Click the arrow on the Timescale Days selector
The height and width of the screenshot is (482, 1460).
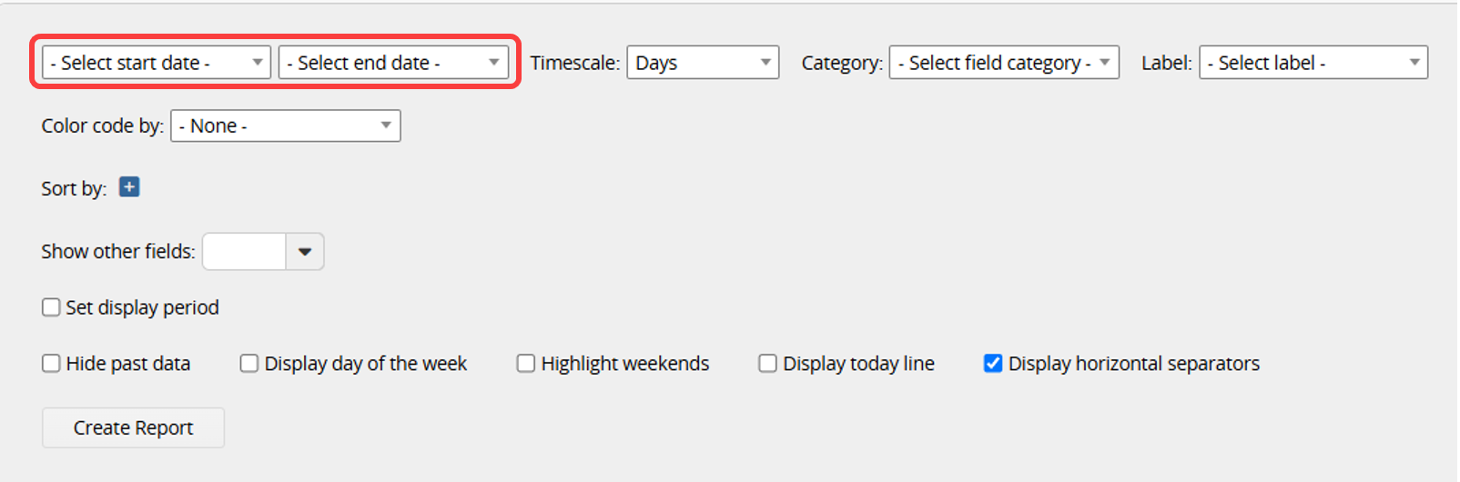coord(765,63)
